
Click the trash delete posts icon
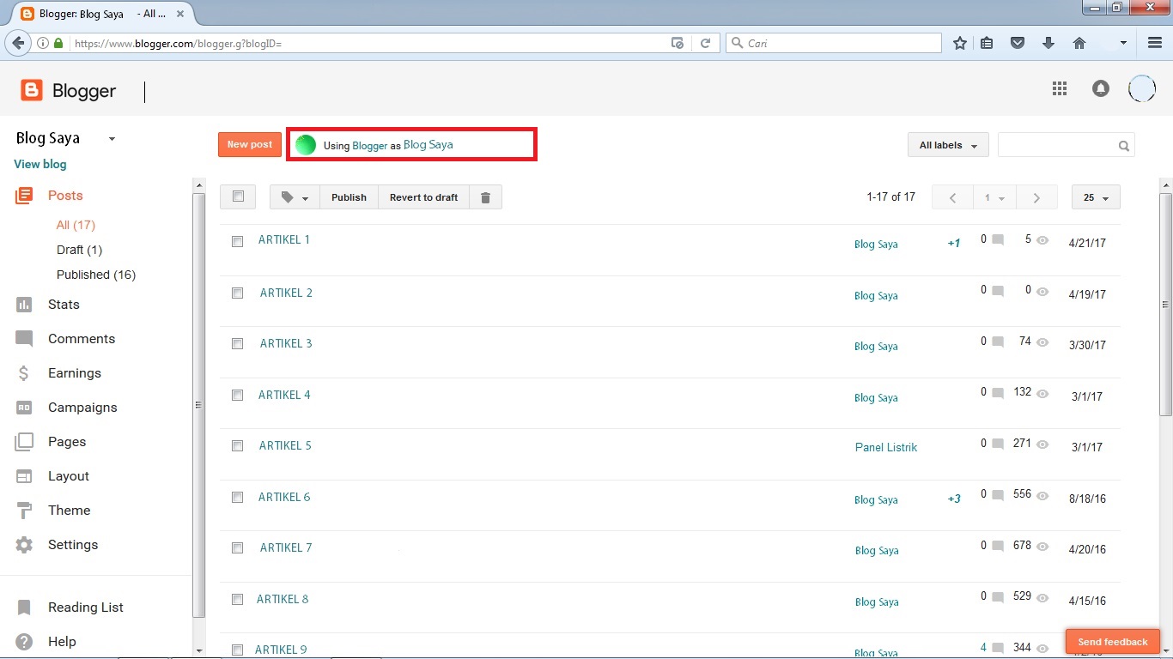coord(485,197)
